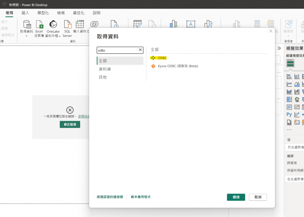The image size is (304, 217).
Task: Open the OneLake 資料中樞 icon
Action: [x=53, y=24]
